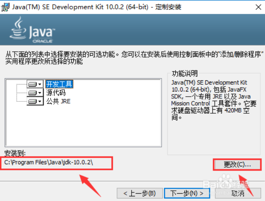The height and width of the screenshot is (201, 265).
Task: Go back with 上一步(B) button
Action: [x=140, y=193]
